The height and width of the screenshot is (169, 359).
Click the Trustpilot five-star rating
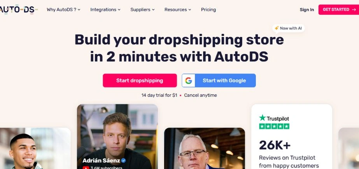click(274, 126)
